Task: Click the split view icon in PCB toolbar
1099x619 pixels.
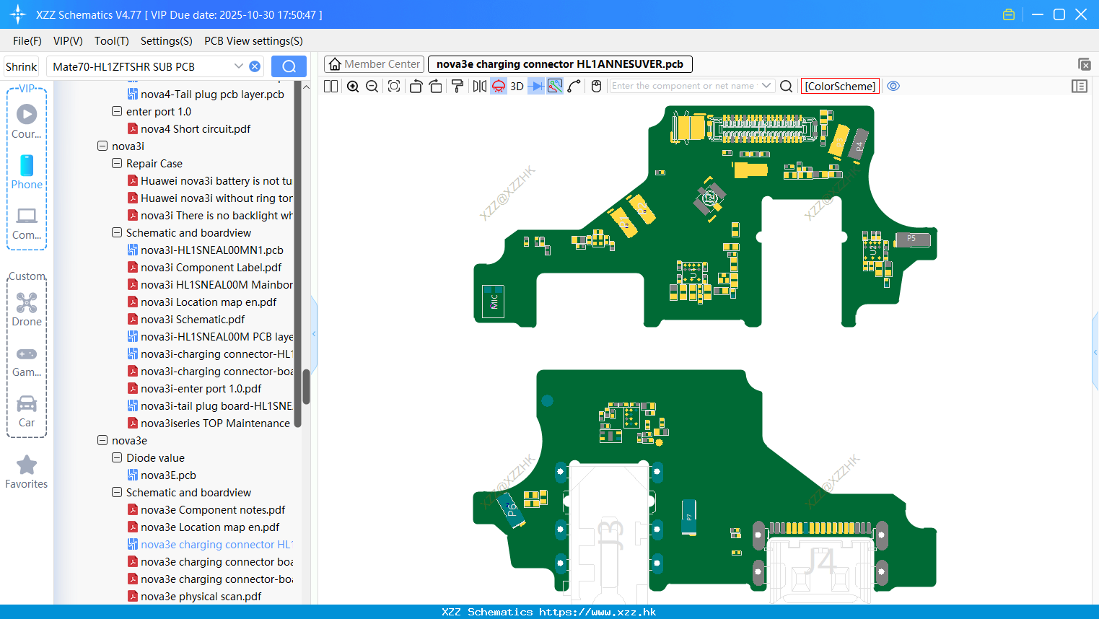Action: click(330, 86)
